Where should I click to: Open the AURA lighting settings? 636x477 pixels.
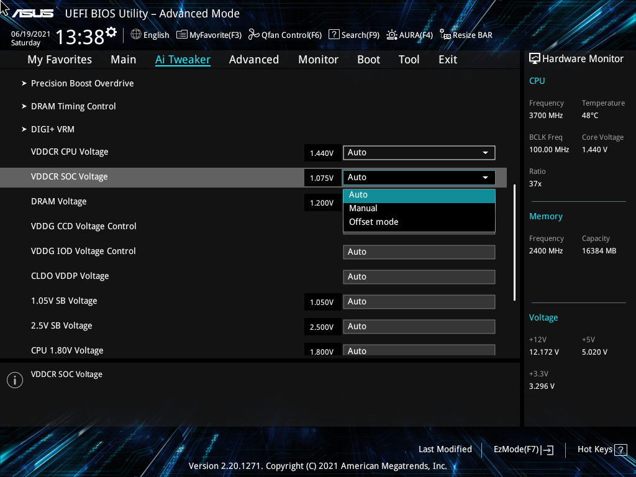pyautogui.click(x=409, y=35)
